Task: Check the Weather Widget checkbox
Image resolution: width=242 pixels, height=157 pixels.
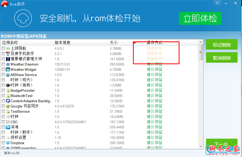Action: point(3,69)
